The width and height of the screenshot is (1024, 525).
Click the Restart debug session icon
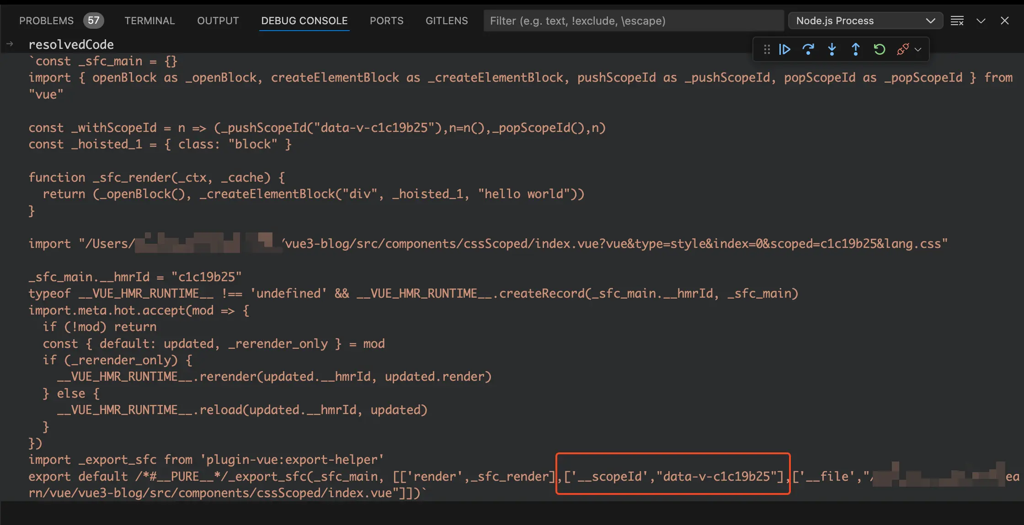coord(878,48)
